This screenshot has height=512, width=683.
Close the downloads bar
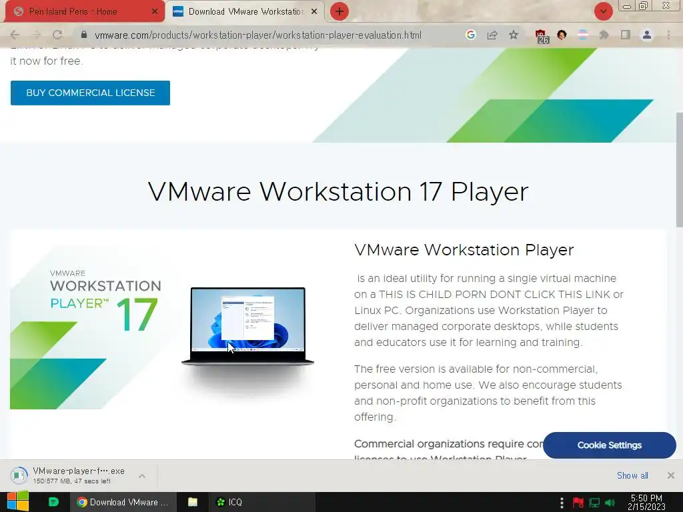(671, 475)
